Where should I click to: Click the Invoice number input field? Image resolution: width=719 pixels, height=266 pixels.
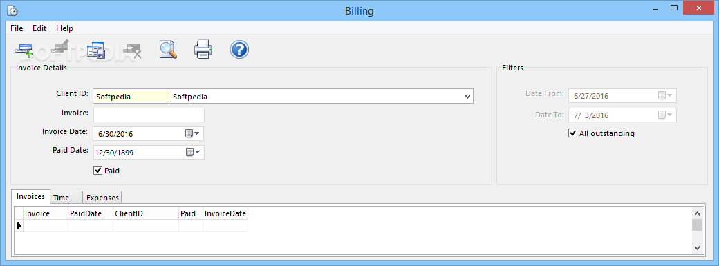pos(149,115)
